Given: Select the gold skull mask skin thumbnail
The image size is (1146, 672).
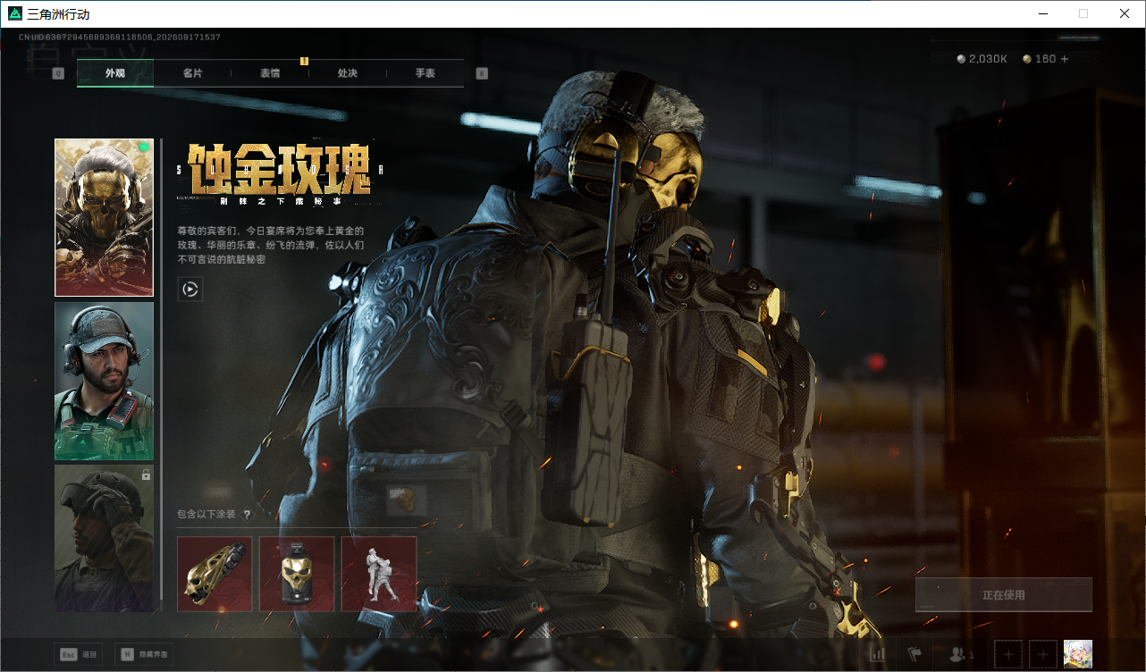Looking at the screenshot, I should [x=104, y=217].
